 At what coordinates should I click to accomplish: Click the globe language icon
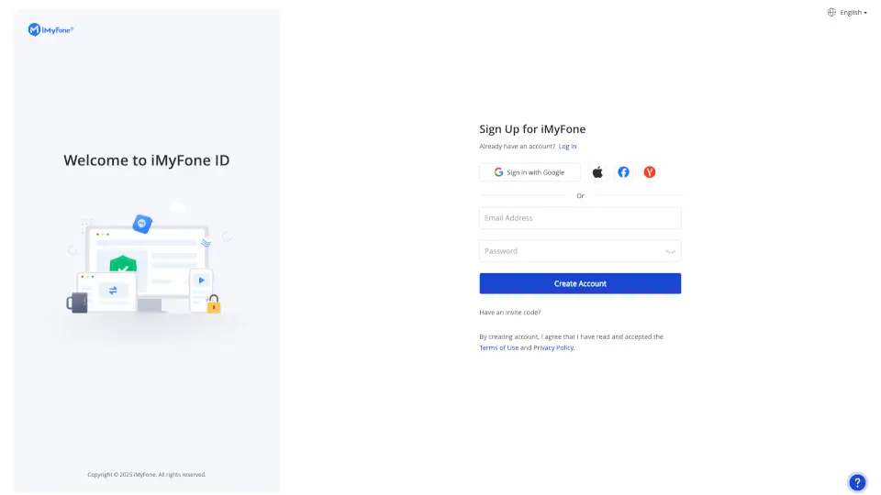pos(831,13)
